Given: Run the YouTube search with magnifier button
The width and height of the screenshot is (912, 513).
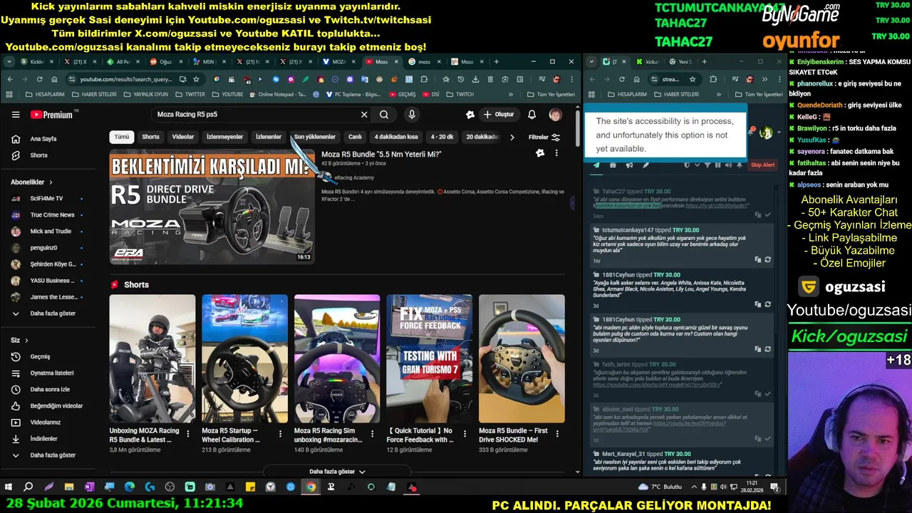Looking at the screenshot, I should [384, 114].
